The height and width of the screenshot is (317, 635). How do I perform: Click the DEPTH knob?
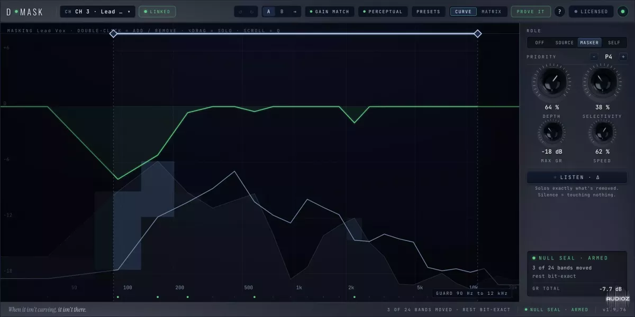[x=551, y=82]
